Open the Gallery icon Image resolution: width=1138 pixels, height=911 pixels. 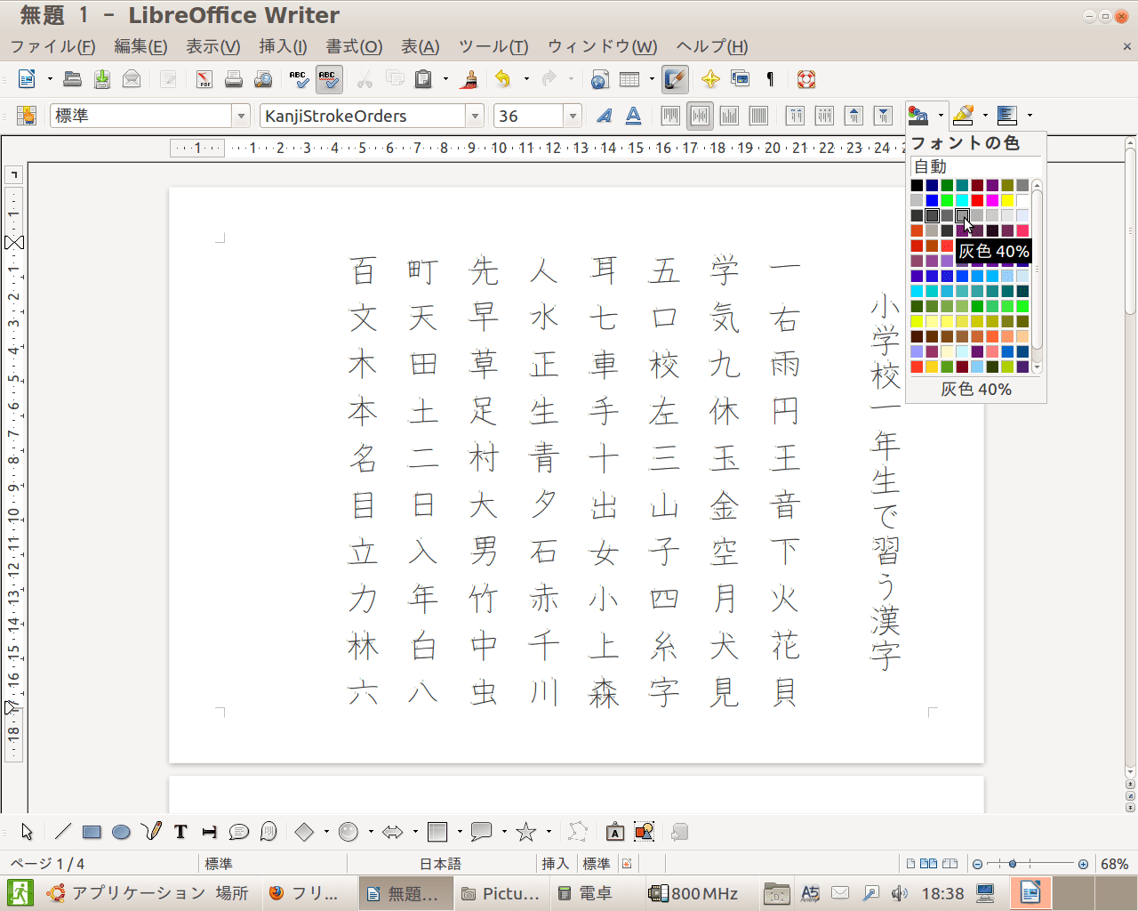click(x=740, y=79)
